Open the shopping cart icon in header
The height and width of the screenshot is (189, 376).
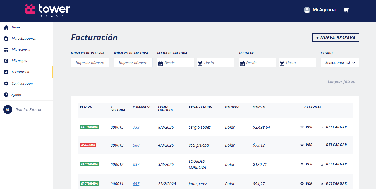click(x=346, y=10)
